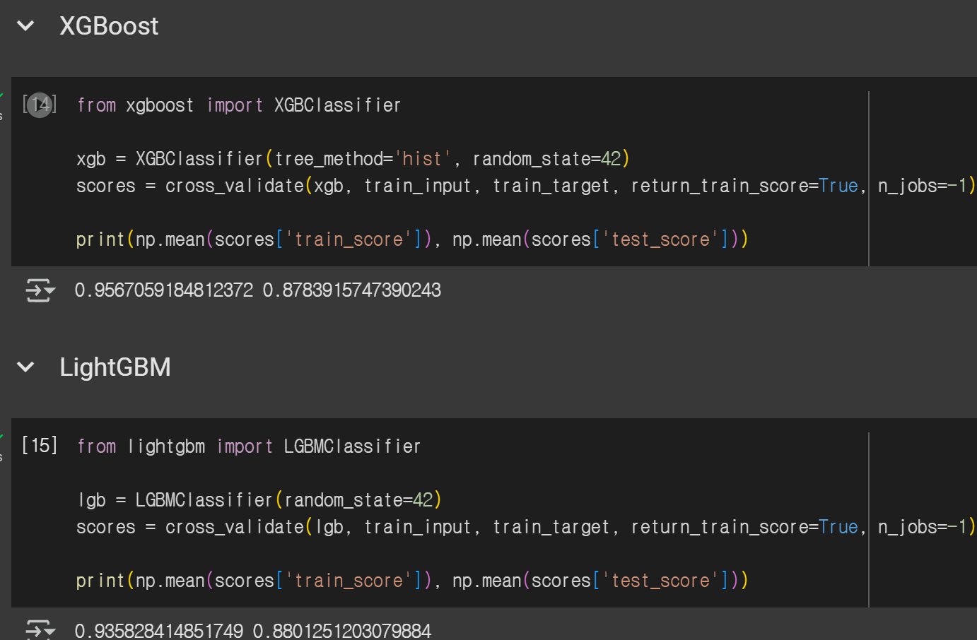Click the print line in cell 15
The width and height of the screenshot is (977, 640).
coord(412,581)
